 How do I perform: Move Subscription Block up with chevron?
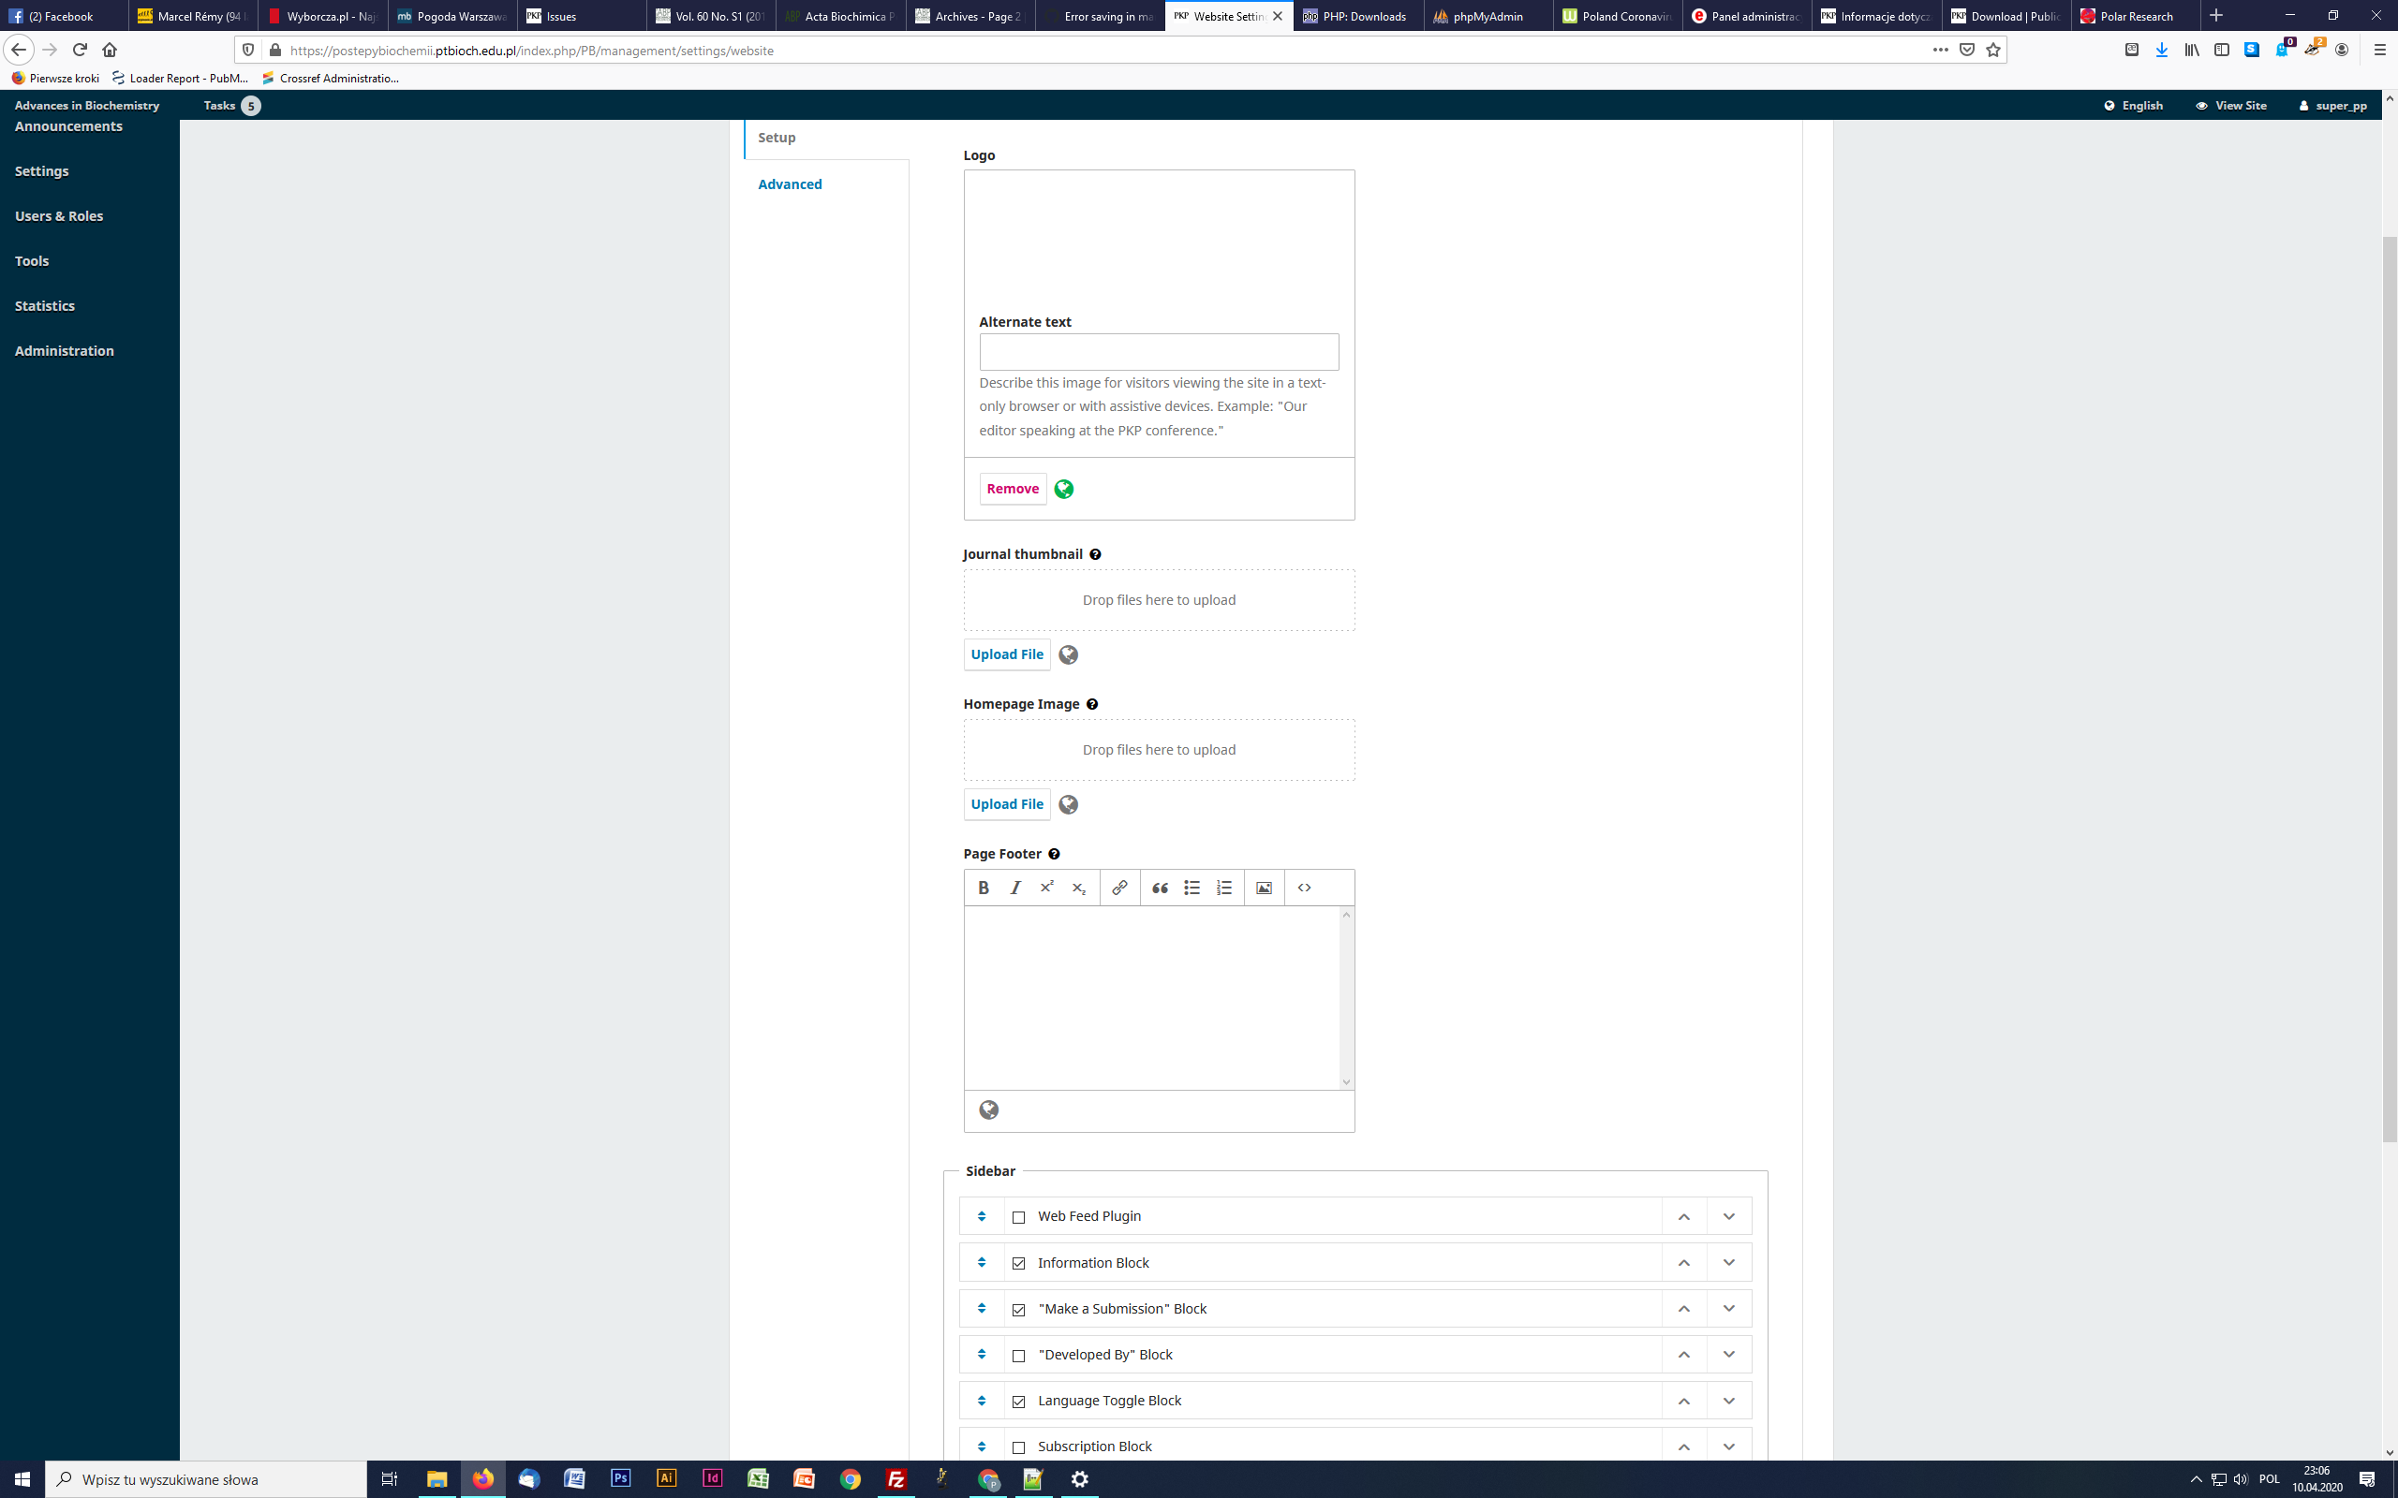click(1683, 1447)
